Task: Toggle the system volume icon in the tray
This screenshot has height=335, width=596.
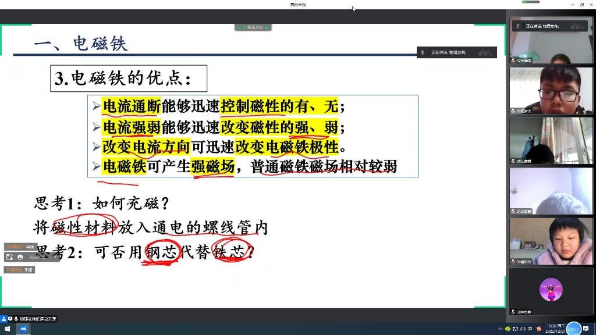Action: [523, 329]
